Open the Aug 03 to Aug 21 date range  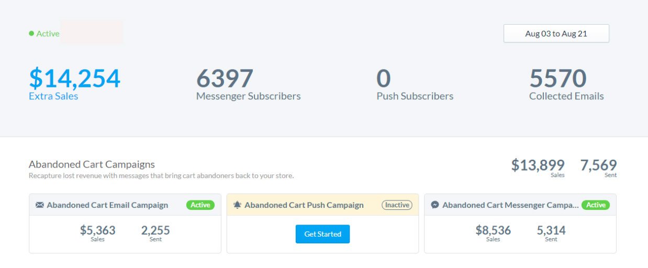[x=556, y=33]
